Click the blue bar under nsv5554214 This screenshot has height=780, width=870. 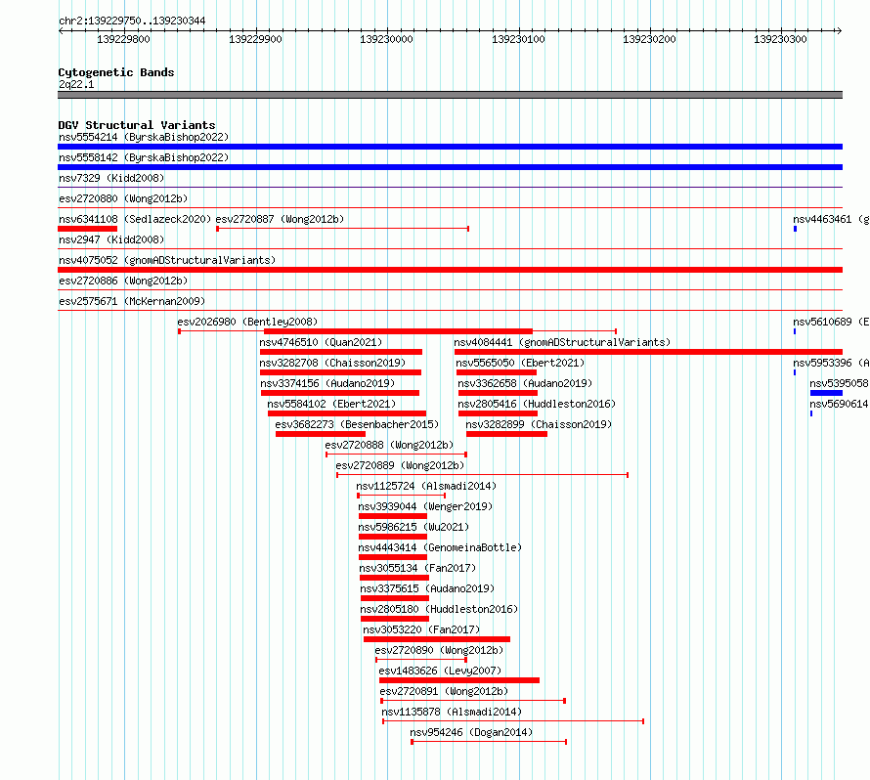[450, 147]
